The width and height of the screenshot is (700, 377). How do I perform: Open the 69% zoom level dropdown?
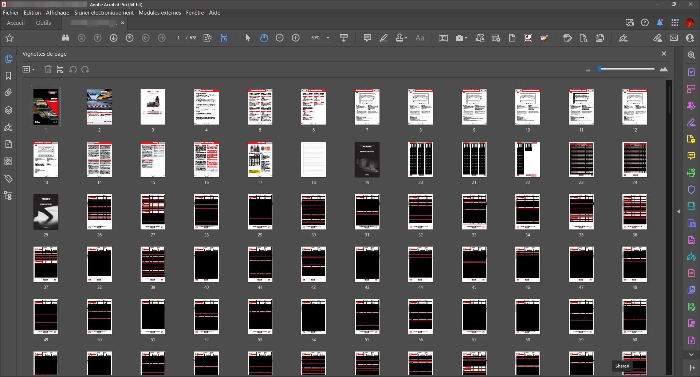[328, 38]
